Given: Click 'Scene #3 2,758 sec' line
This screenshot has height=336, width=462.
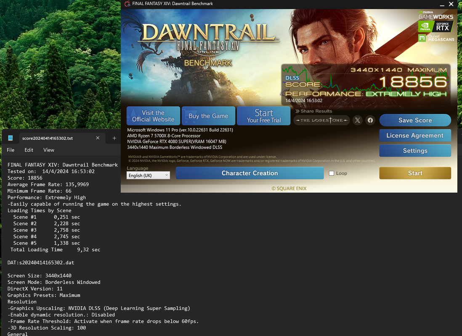Looking at the screenshot, I should coord(47,230).
